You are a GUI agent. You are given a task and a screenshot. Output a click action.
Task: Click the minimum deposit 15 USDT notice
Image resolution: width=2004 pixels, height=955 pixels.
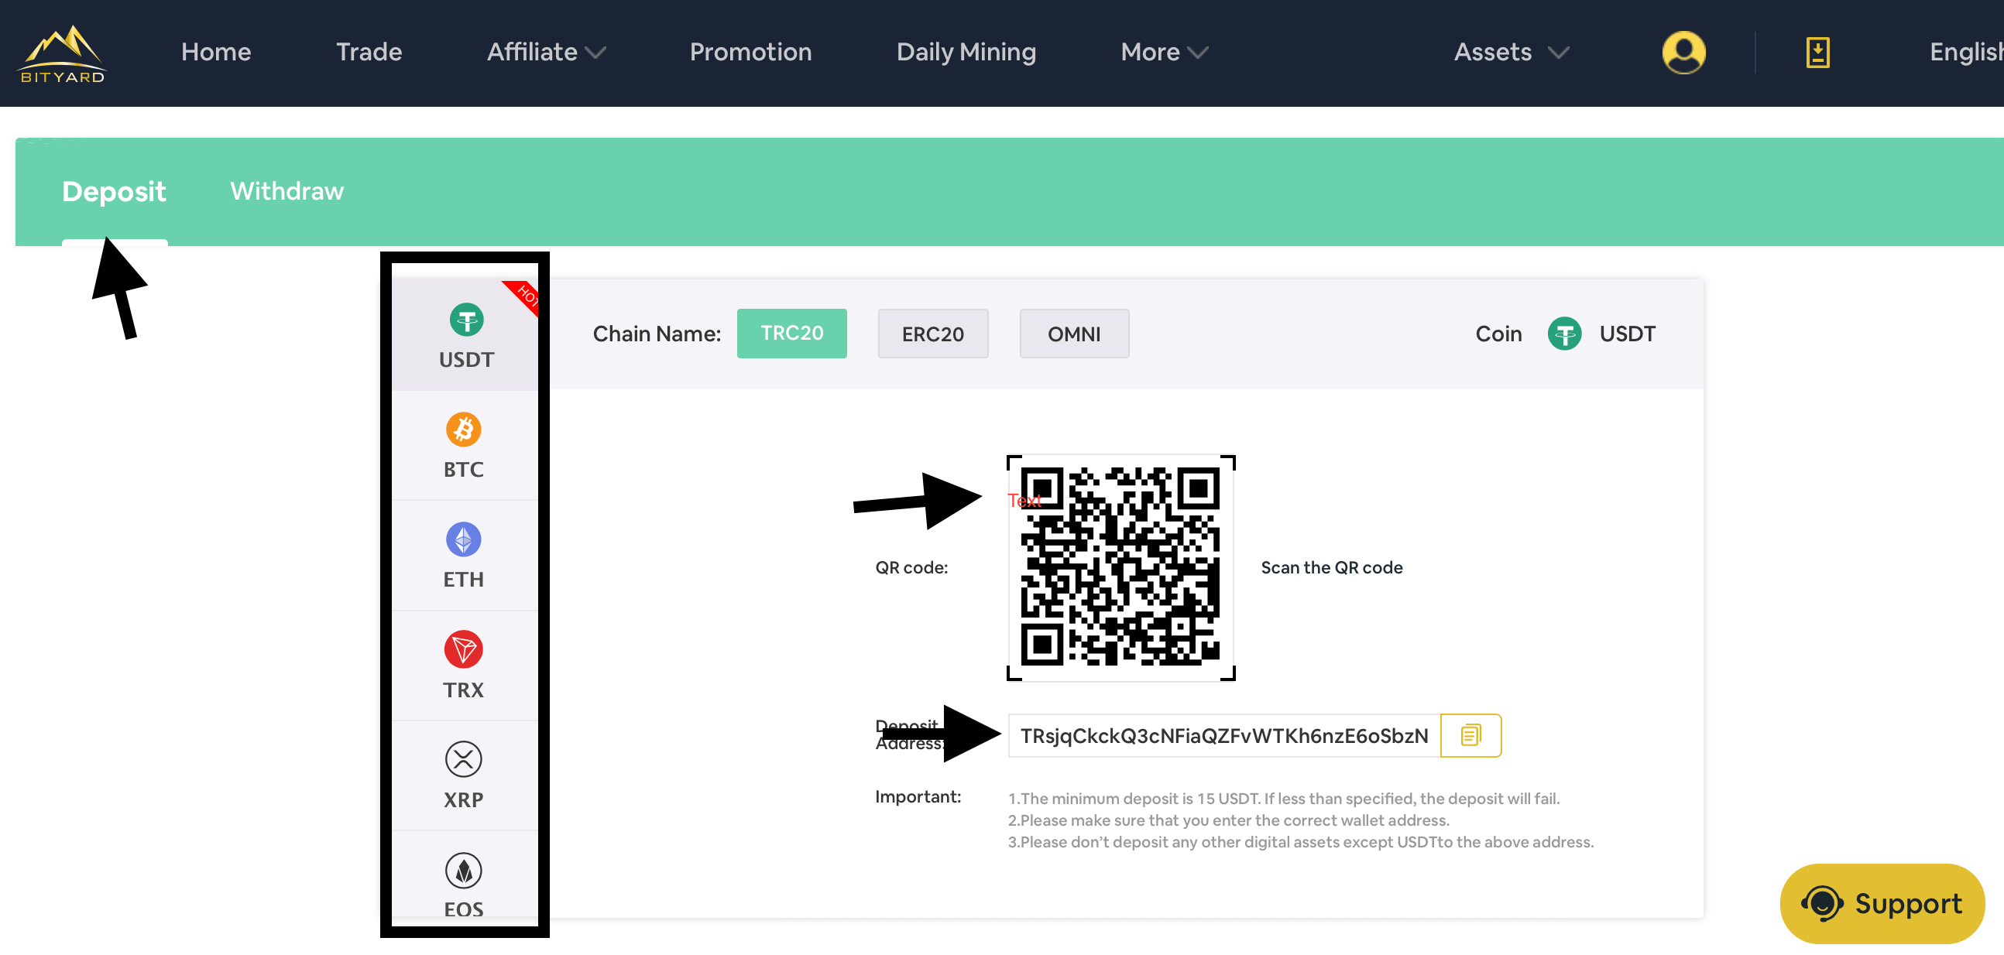1284,799
